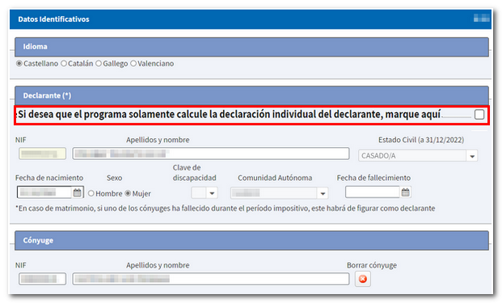Image resolution: width=502 pixels, height=303 pixels.
Task: Choose Mujer as sex
Action: 128,193
